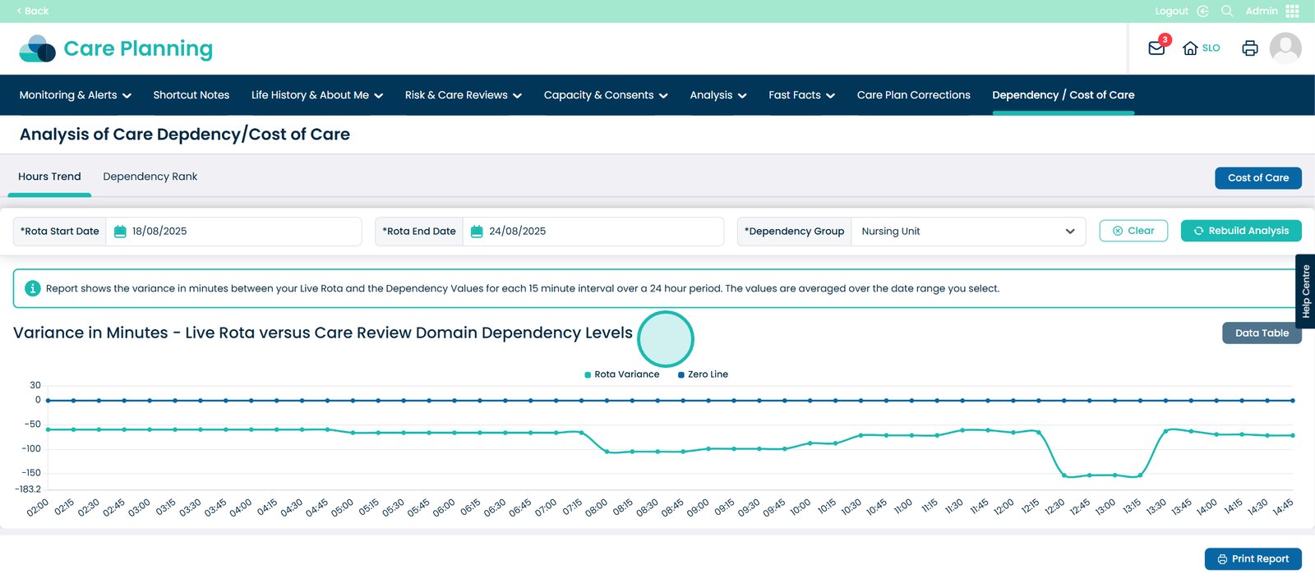1315x583 pixels.
Task: Open the user profile avatar
Action: (x=1285, y=48)
